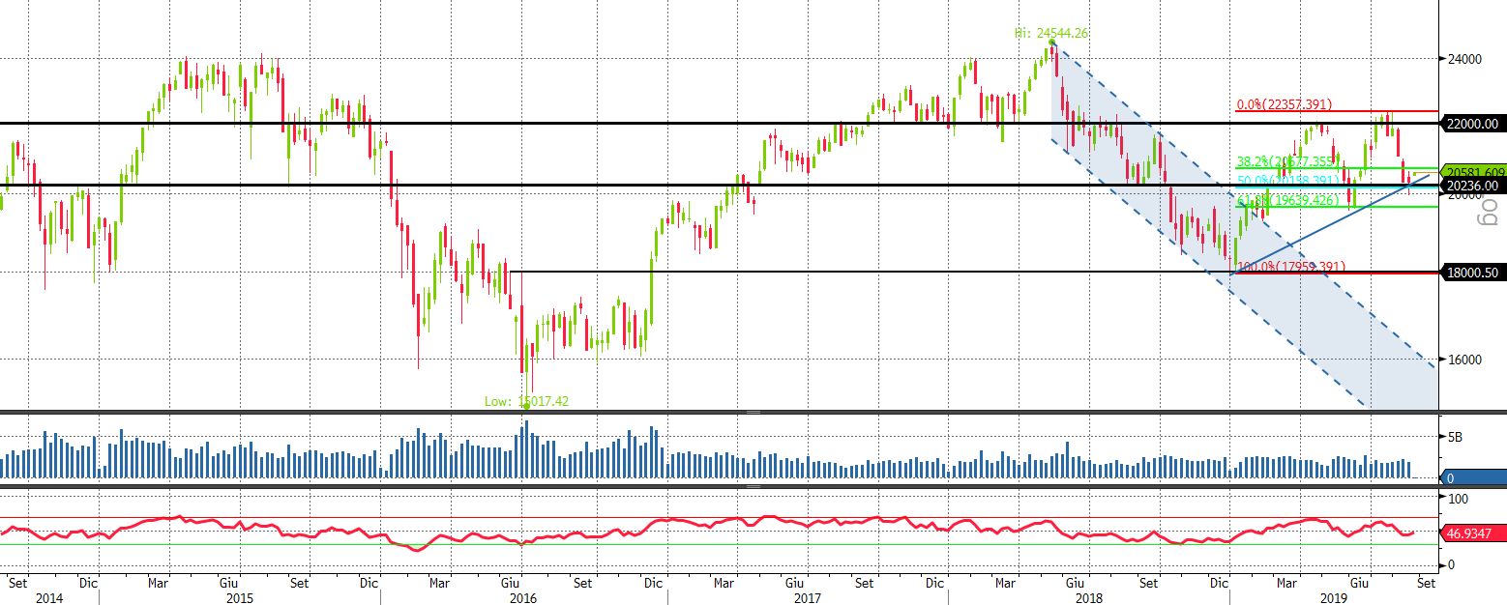1507x605 pixels.
Task: Click the 22000.00 horizontal line price tag
Action: point(1474,124)
